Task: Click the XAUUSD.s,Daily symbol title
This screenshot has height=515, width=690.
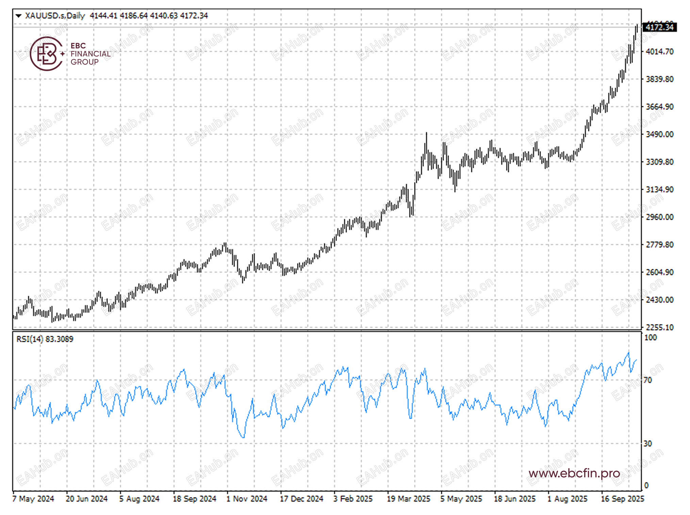Action: [55, 16]
